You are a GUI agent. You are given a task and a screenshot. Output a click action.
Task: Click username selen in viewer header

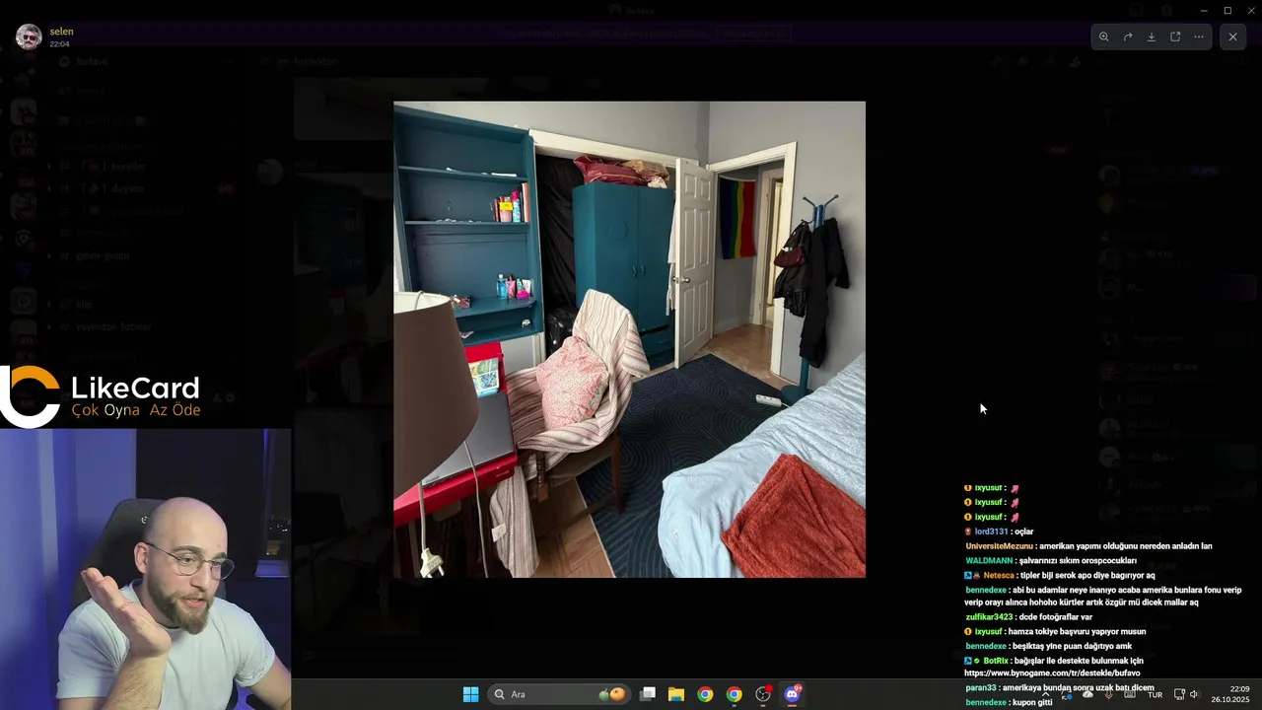click(61, 32)
